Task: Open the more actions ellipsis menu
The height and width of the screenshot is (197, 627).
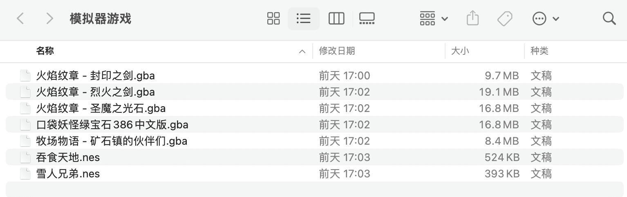Action: point(545,18)
